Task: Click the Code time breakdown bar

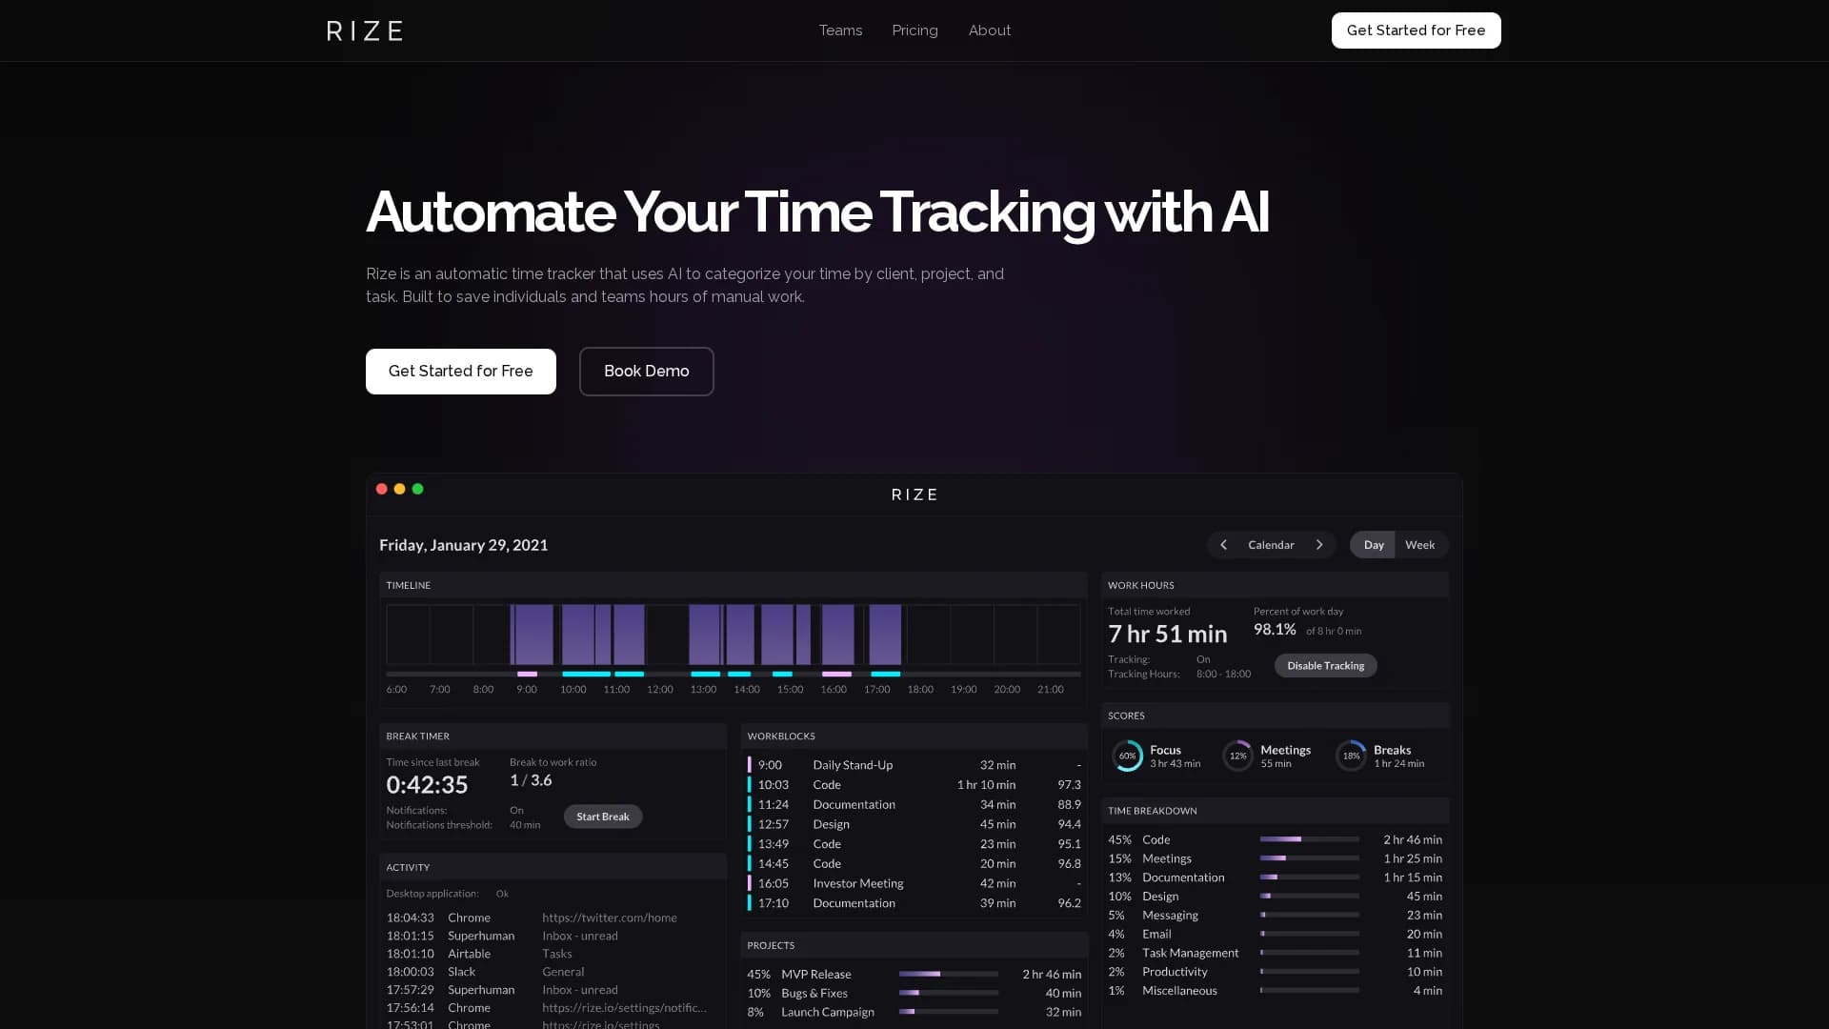Action: (1309, 839)
